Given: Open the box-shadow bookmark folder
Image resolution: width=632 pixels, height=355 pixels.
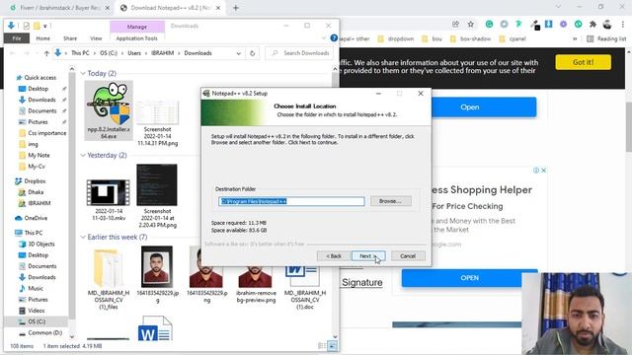Looking at the screenshot, I should click(470, 38).
